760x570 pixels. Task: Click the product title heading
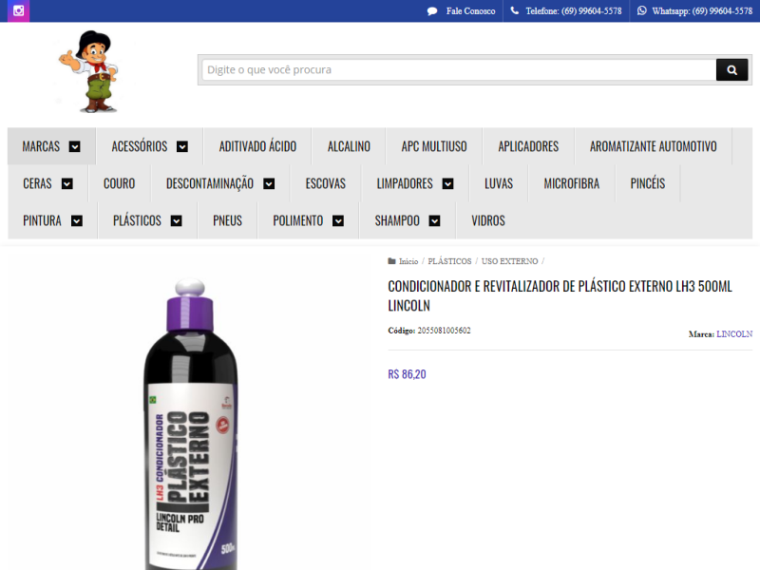tap(560, 295)
